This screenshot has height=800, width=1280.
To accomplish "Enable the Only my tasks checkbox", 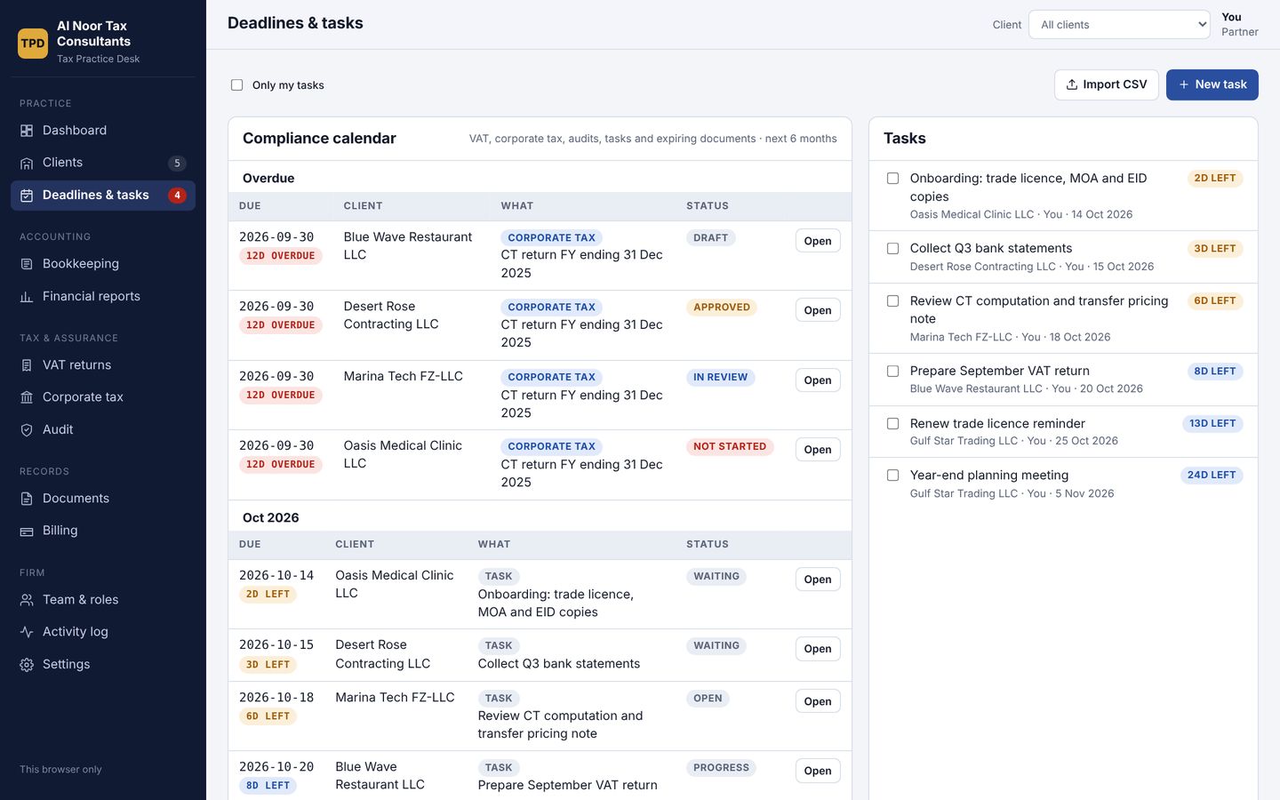I will point(236,85).
